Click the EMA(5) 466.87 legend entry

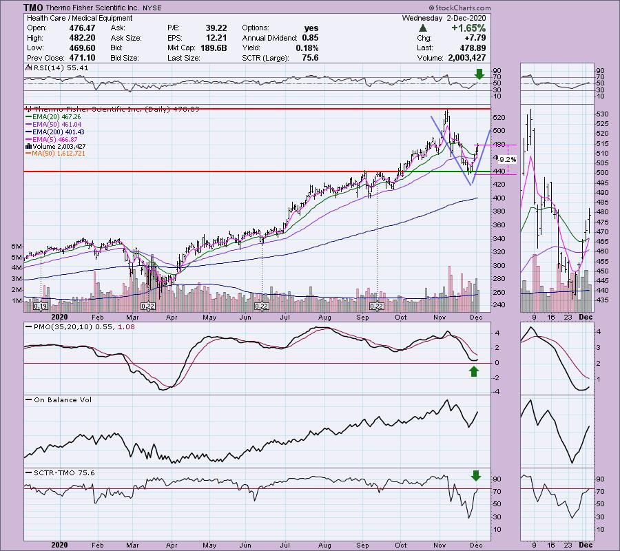click(x=52, y=140)
